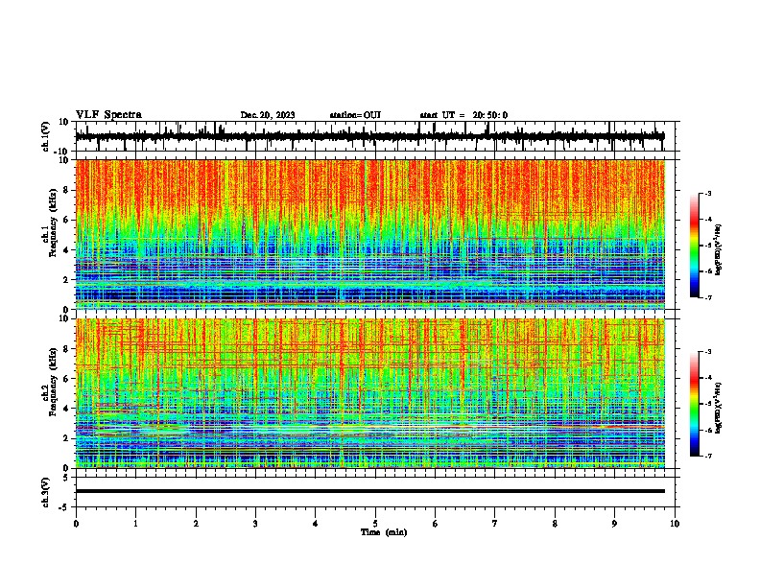Click the time-axis tick label "7"
This screenshot has height=587, width=760.
[x=495, y=524]
